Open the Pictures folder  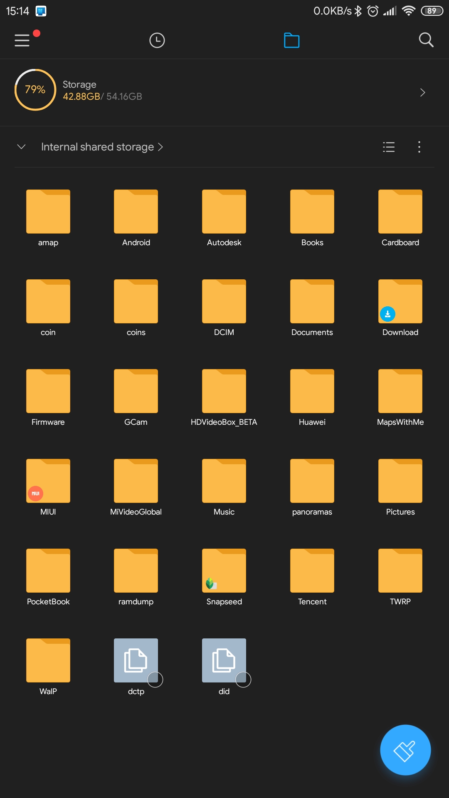pyautogui.click(x=400, y=488)
